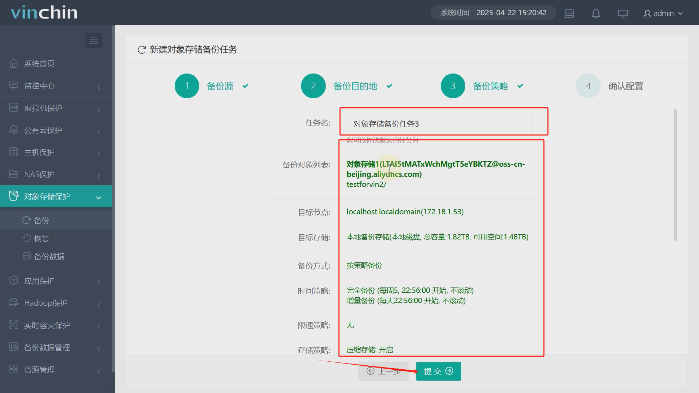Click the refresh icon beside 新建对象存储备份任务

tap(142, 50)
